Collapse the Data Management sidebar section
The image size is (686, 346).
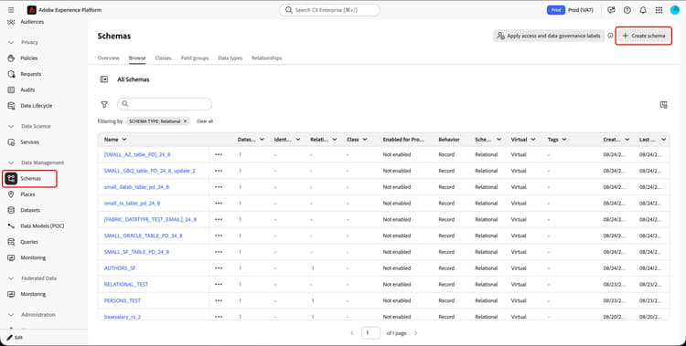[x=11, y=163]
